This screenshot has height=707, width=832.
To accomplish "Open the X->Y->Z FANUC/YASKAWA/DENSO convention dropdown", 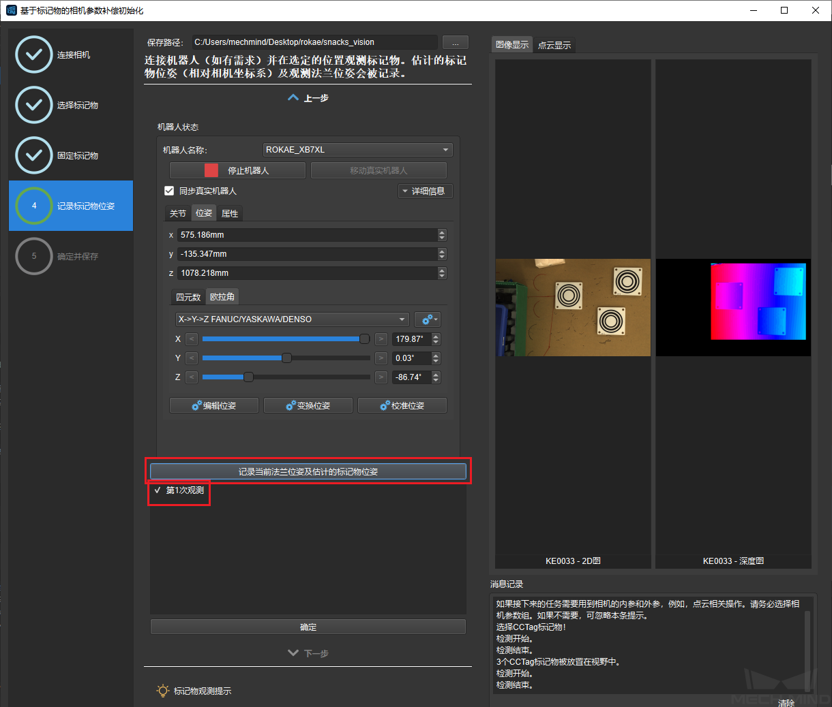I will click(292, 319).
